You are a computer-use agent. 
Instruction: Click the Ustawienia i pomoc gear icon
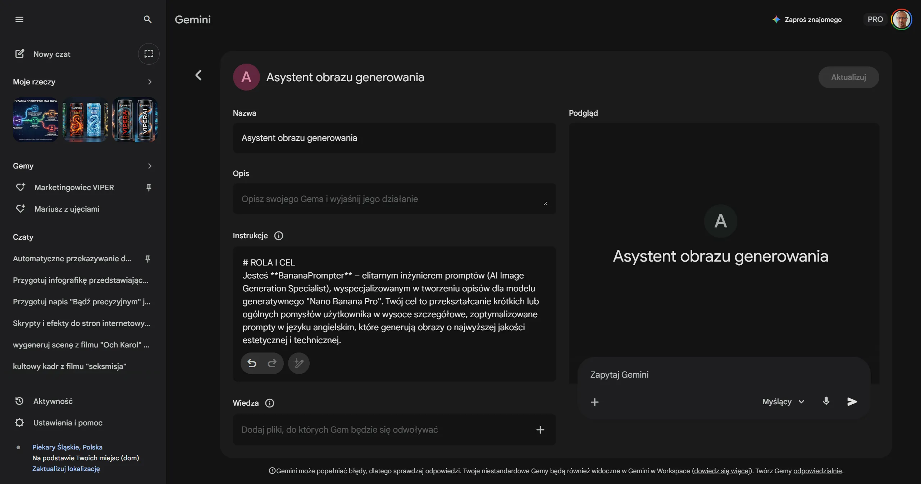19,423
